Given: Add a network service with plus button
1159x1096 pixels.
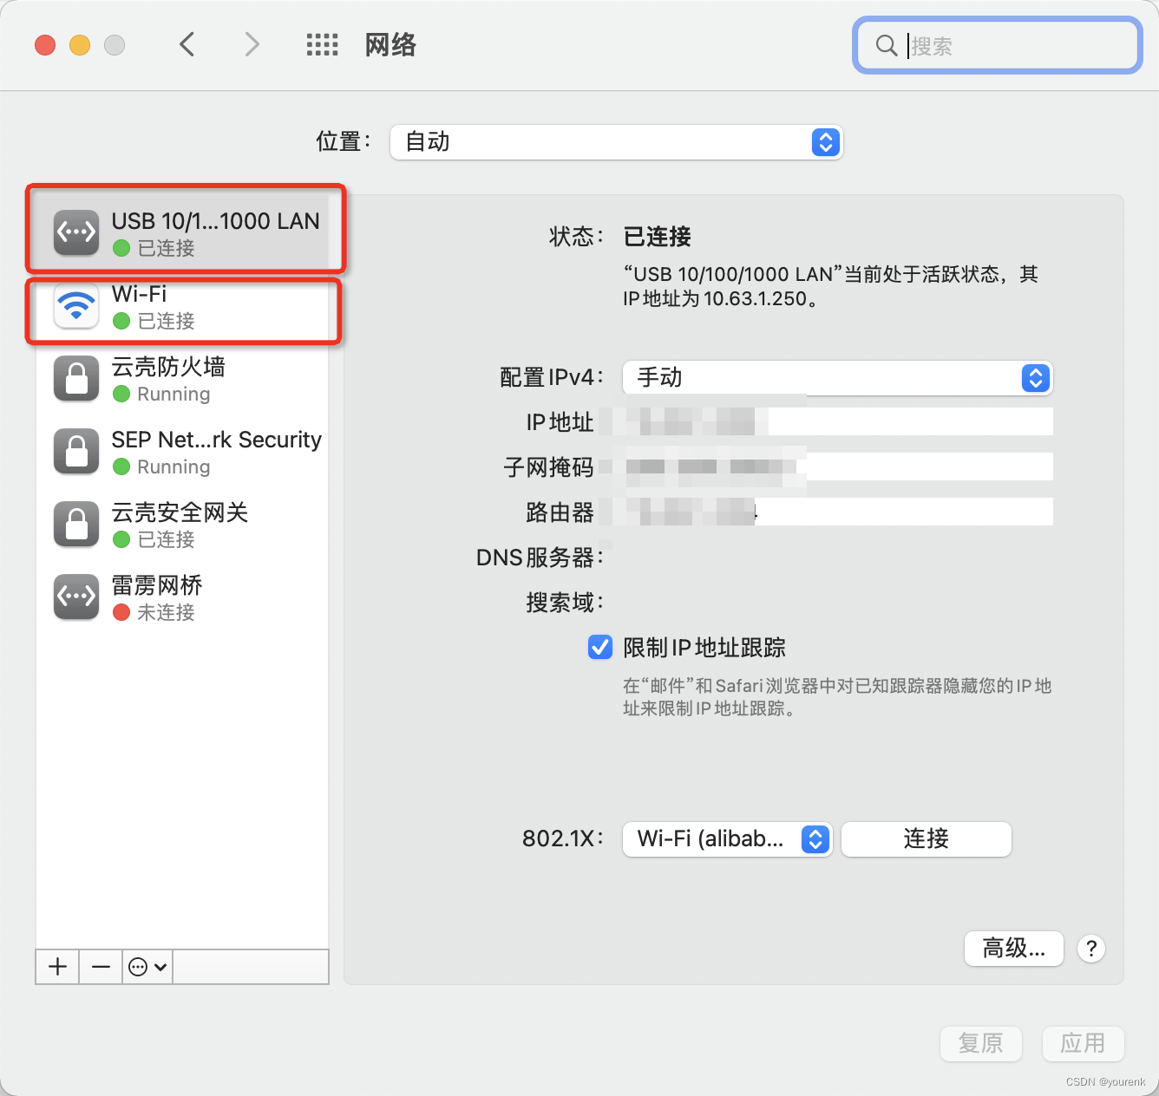Looking at the screenshot, I should tap(58, 967).
